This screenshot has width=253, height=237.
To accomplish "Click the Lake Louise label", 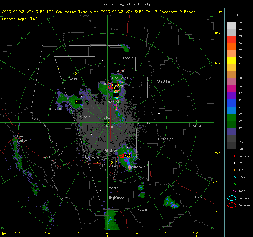I will point(22,138).
